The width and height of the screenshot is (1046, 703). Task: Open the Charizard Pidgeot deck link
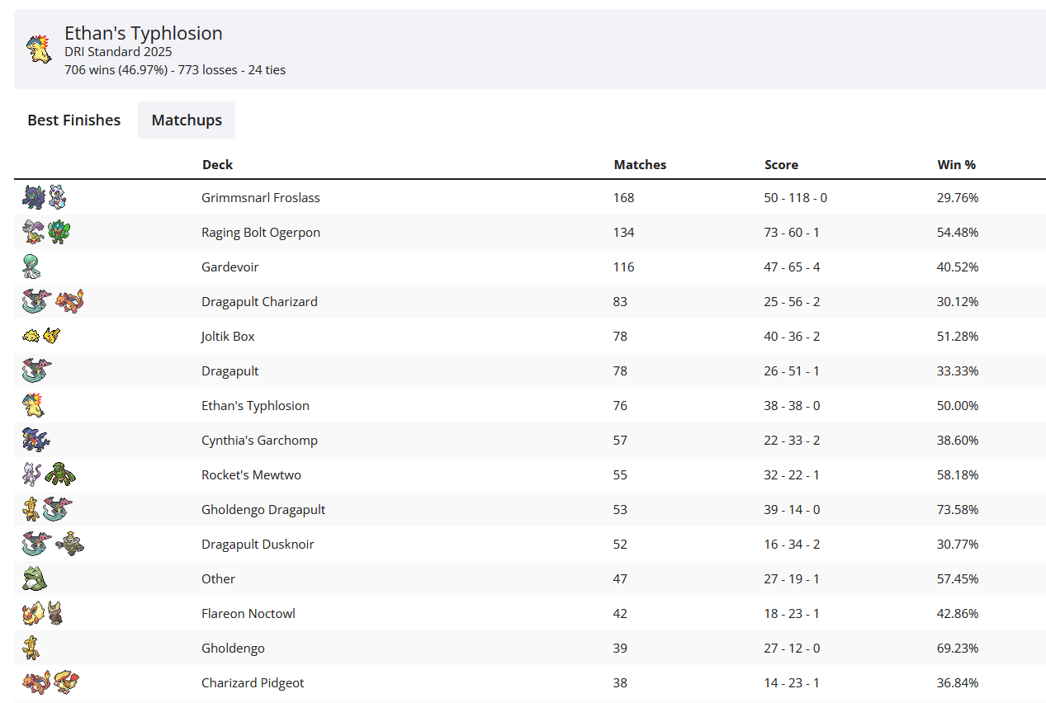point(253,683)
